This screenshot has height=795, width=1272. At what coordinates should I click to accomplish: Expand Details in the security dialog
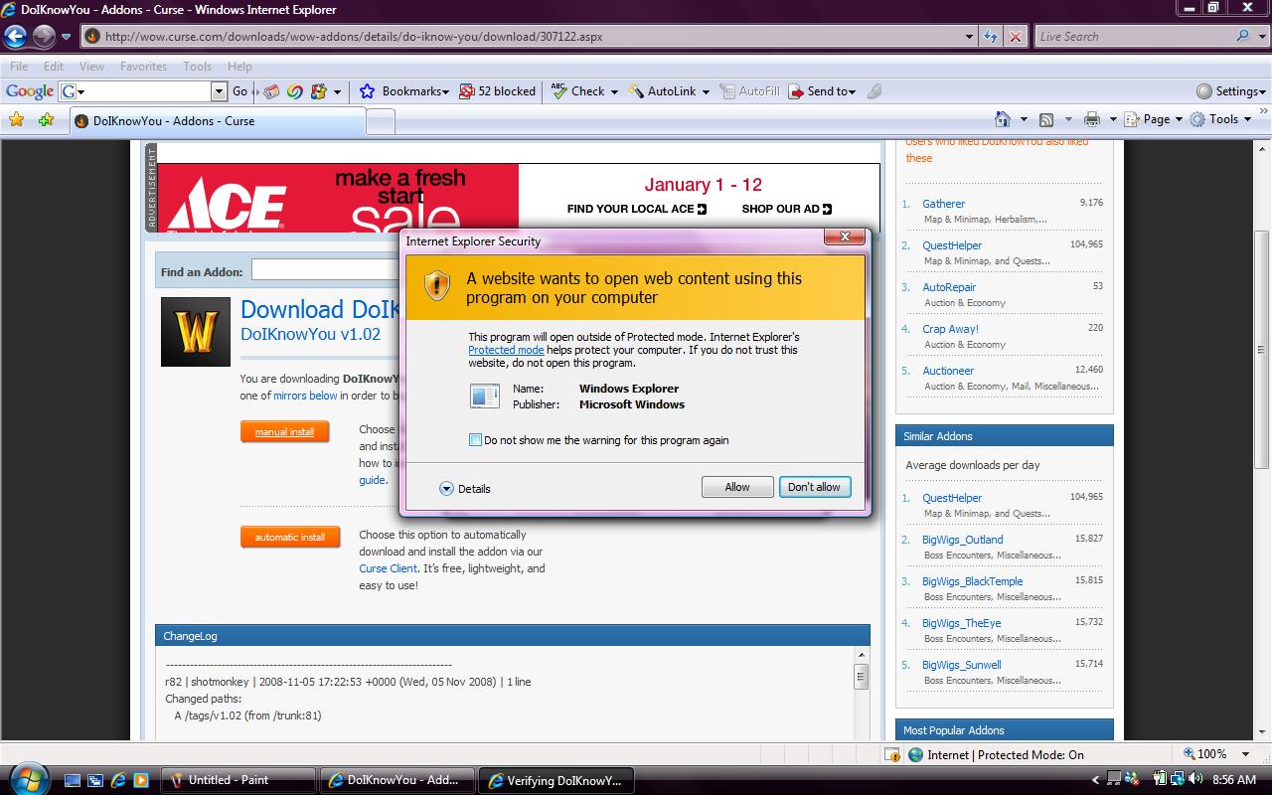pyautogui.click(x=465, y=488)
